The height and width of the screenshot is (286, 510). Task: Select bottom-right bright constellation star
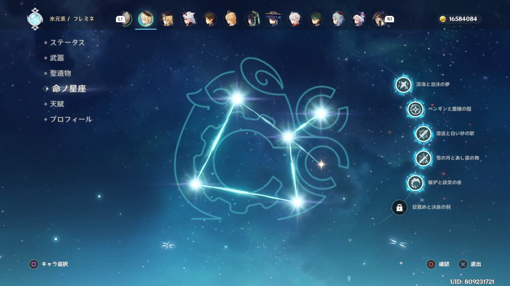297,202
